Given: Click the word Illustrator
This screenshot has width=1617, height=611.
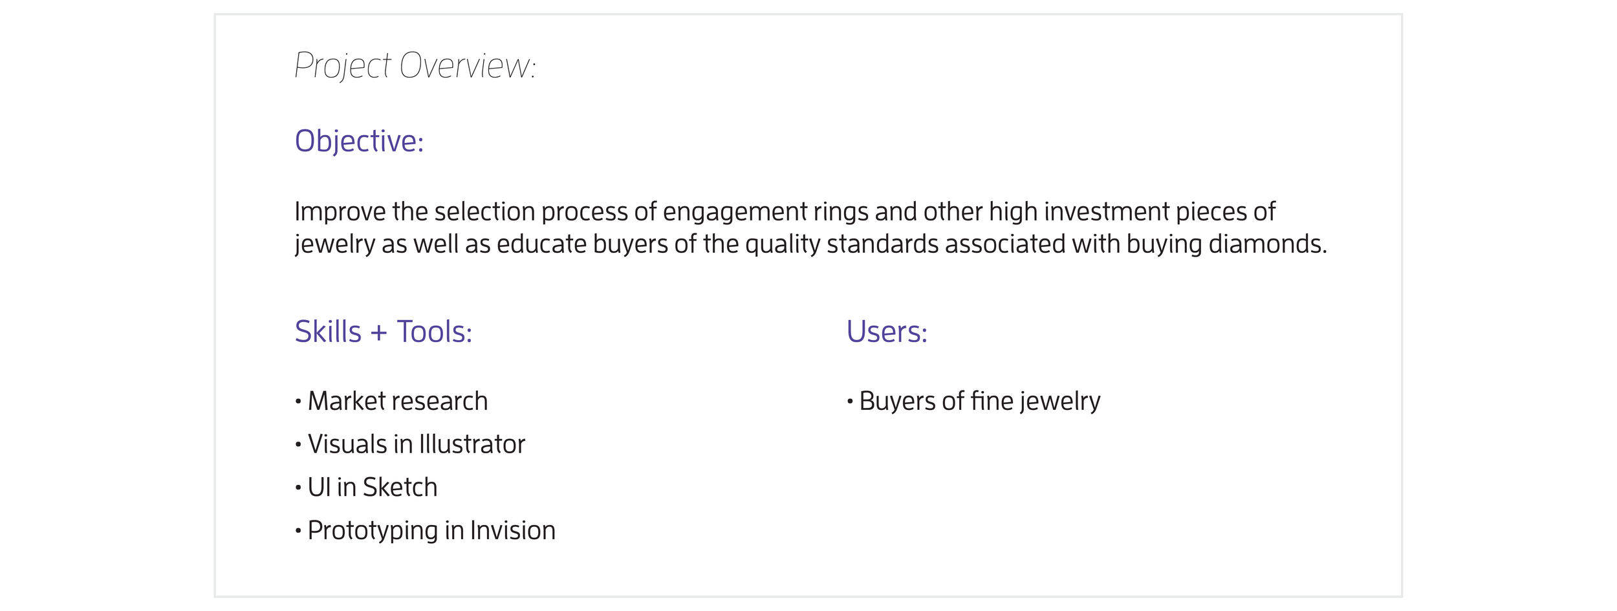Looking at the screenshot, I should [x=472, y=444].
